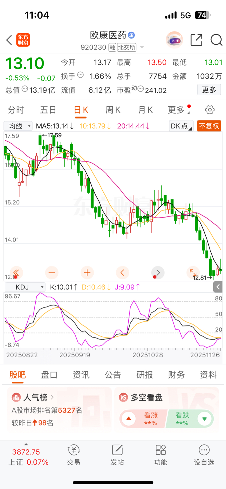This screenshot has width=226, height=489.
Task: Select the 股吧 tab
Action: pos(18,375)
